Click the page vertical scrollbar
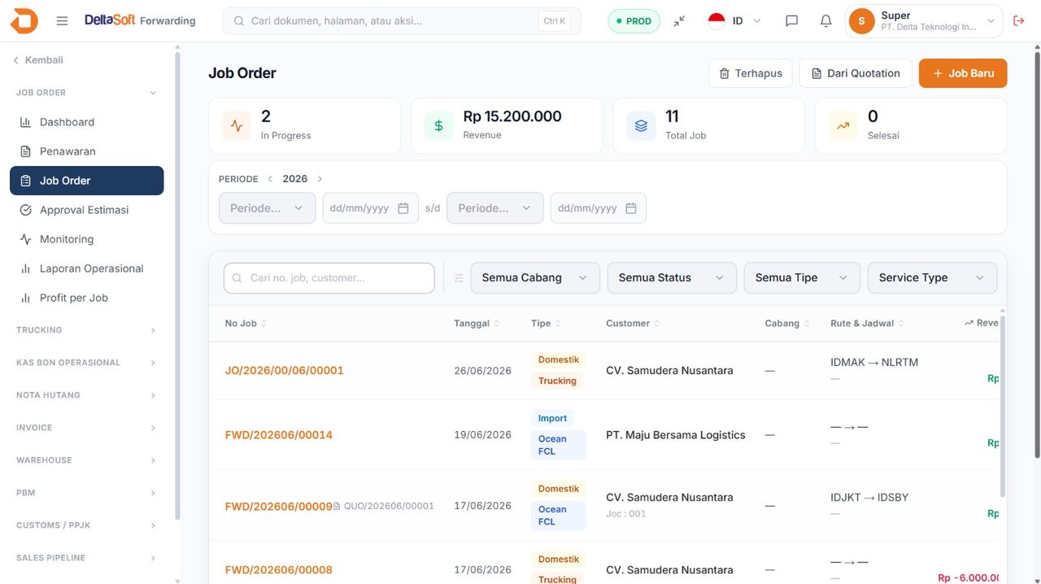This screenshot has height=584, width=1041. (1036, 254)
